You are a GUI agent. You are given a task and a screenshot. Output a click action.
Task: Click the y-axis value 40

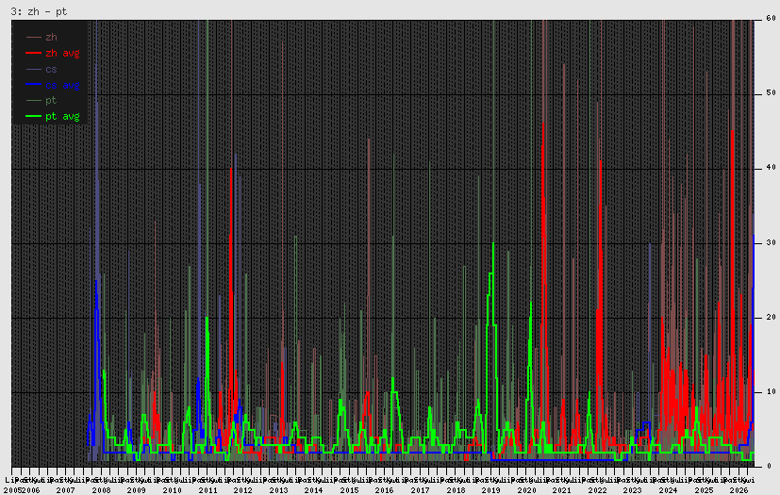tap(772, 168)
